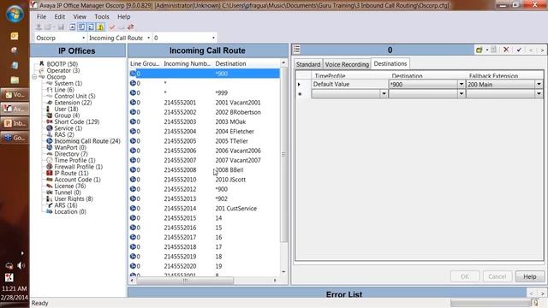Open the View menu

point(80,16)
